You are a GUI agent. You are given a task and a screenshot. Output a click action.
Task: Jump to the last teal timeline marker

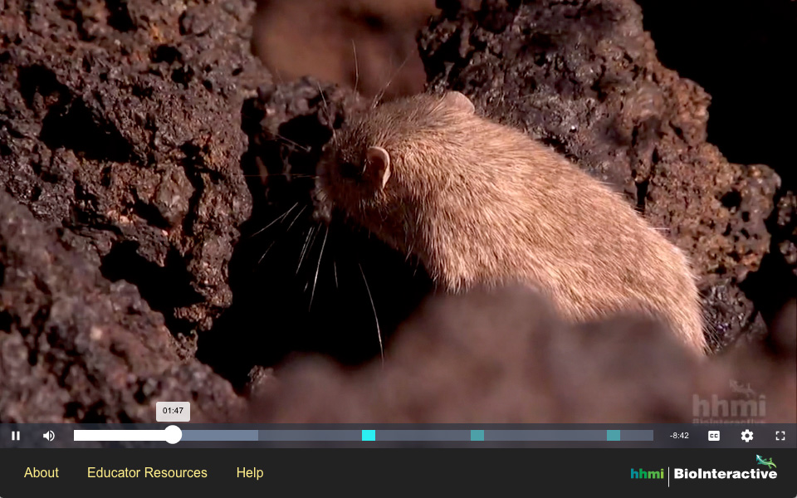[614, 435]
